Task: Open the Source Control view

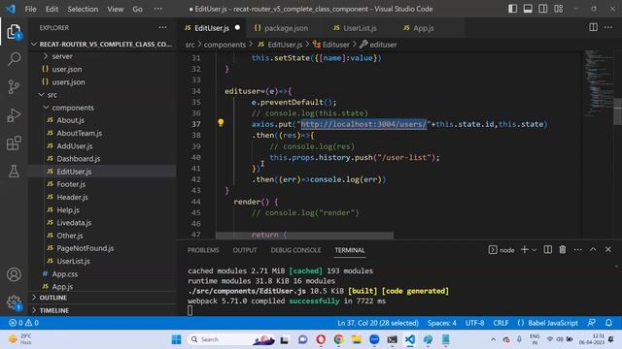Action: click(14, 86)
